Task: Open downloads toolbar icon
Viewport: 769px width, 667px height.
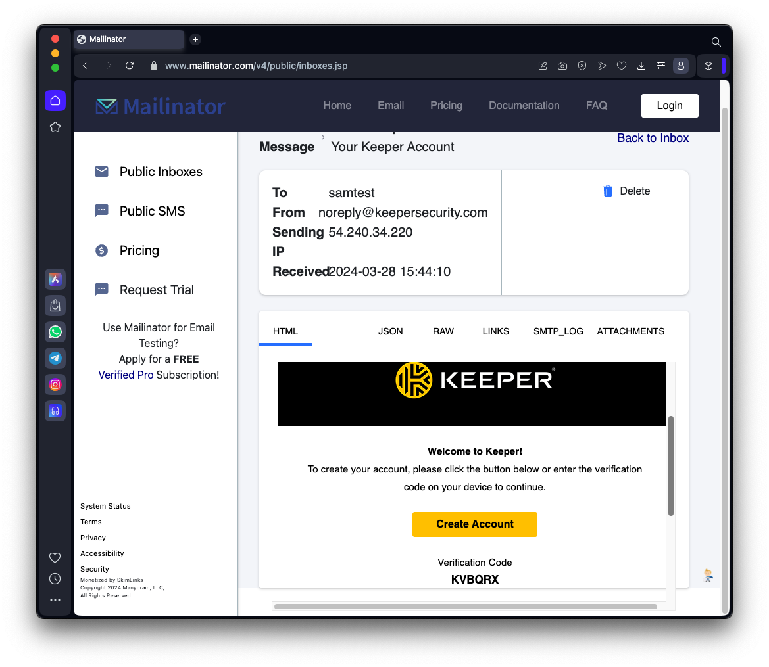Action: [641, 66]
